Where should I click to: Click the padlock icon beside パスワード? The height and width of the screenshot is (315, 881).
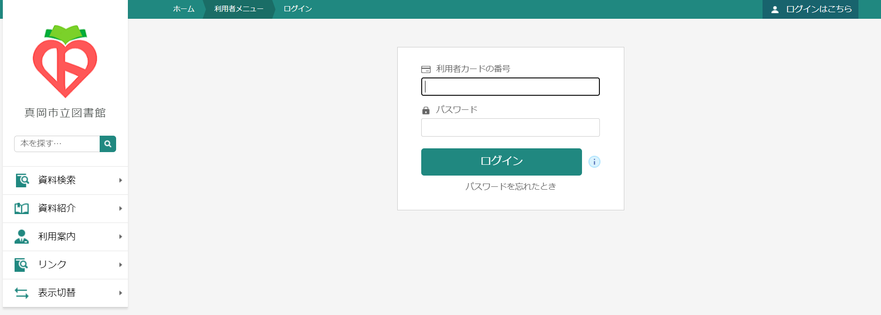point(426,110)
